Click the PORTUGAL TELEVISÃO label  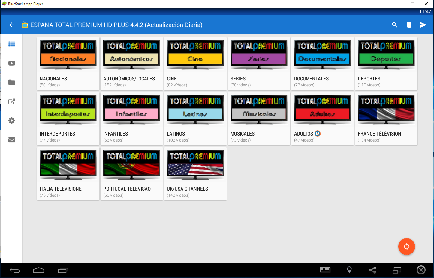(x=127, y=189)
